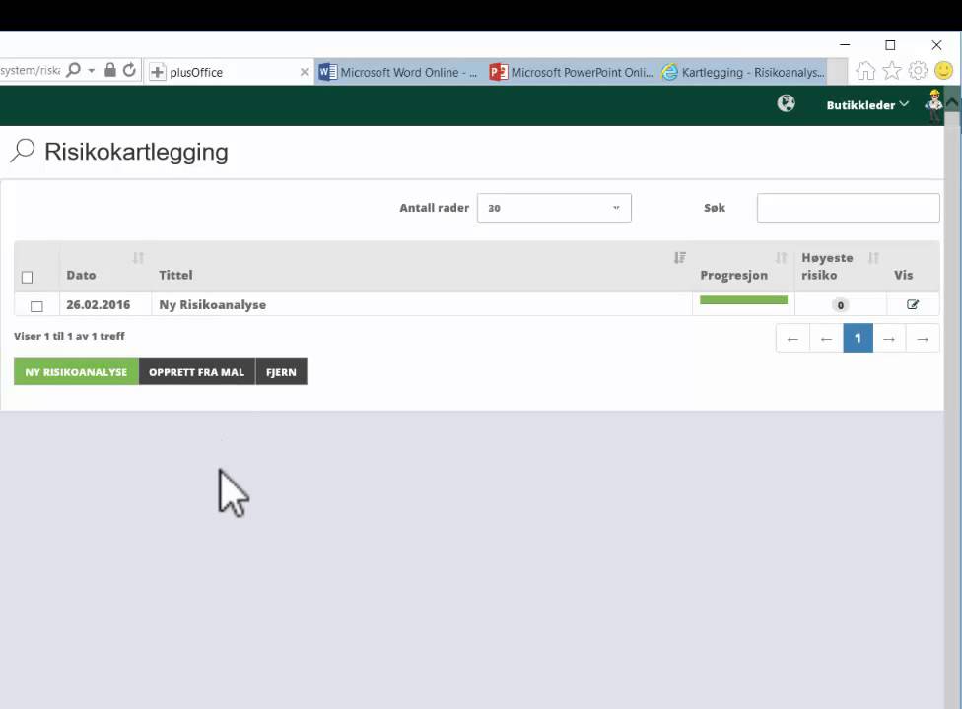Viewport: 962px width, 709px height.
Task: Click the FJERN button
Action: click(281, 372)
